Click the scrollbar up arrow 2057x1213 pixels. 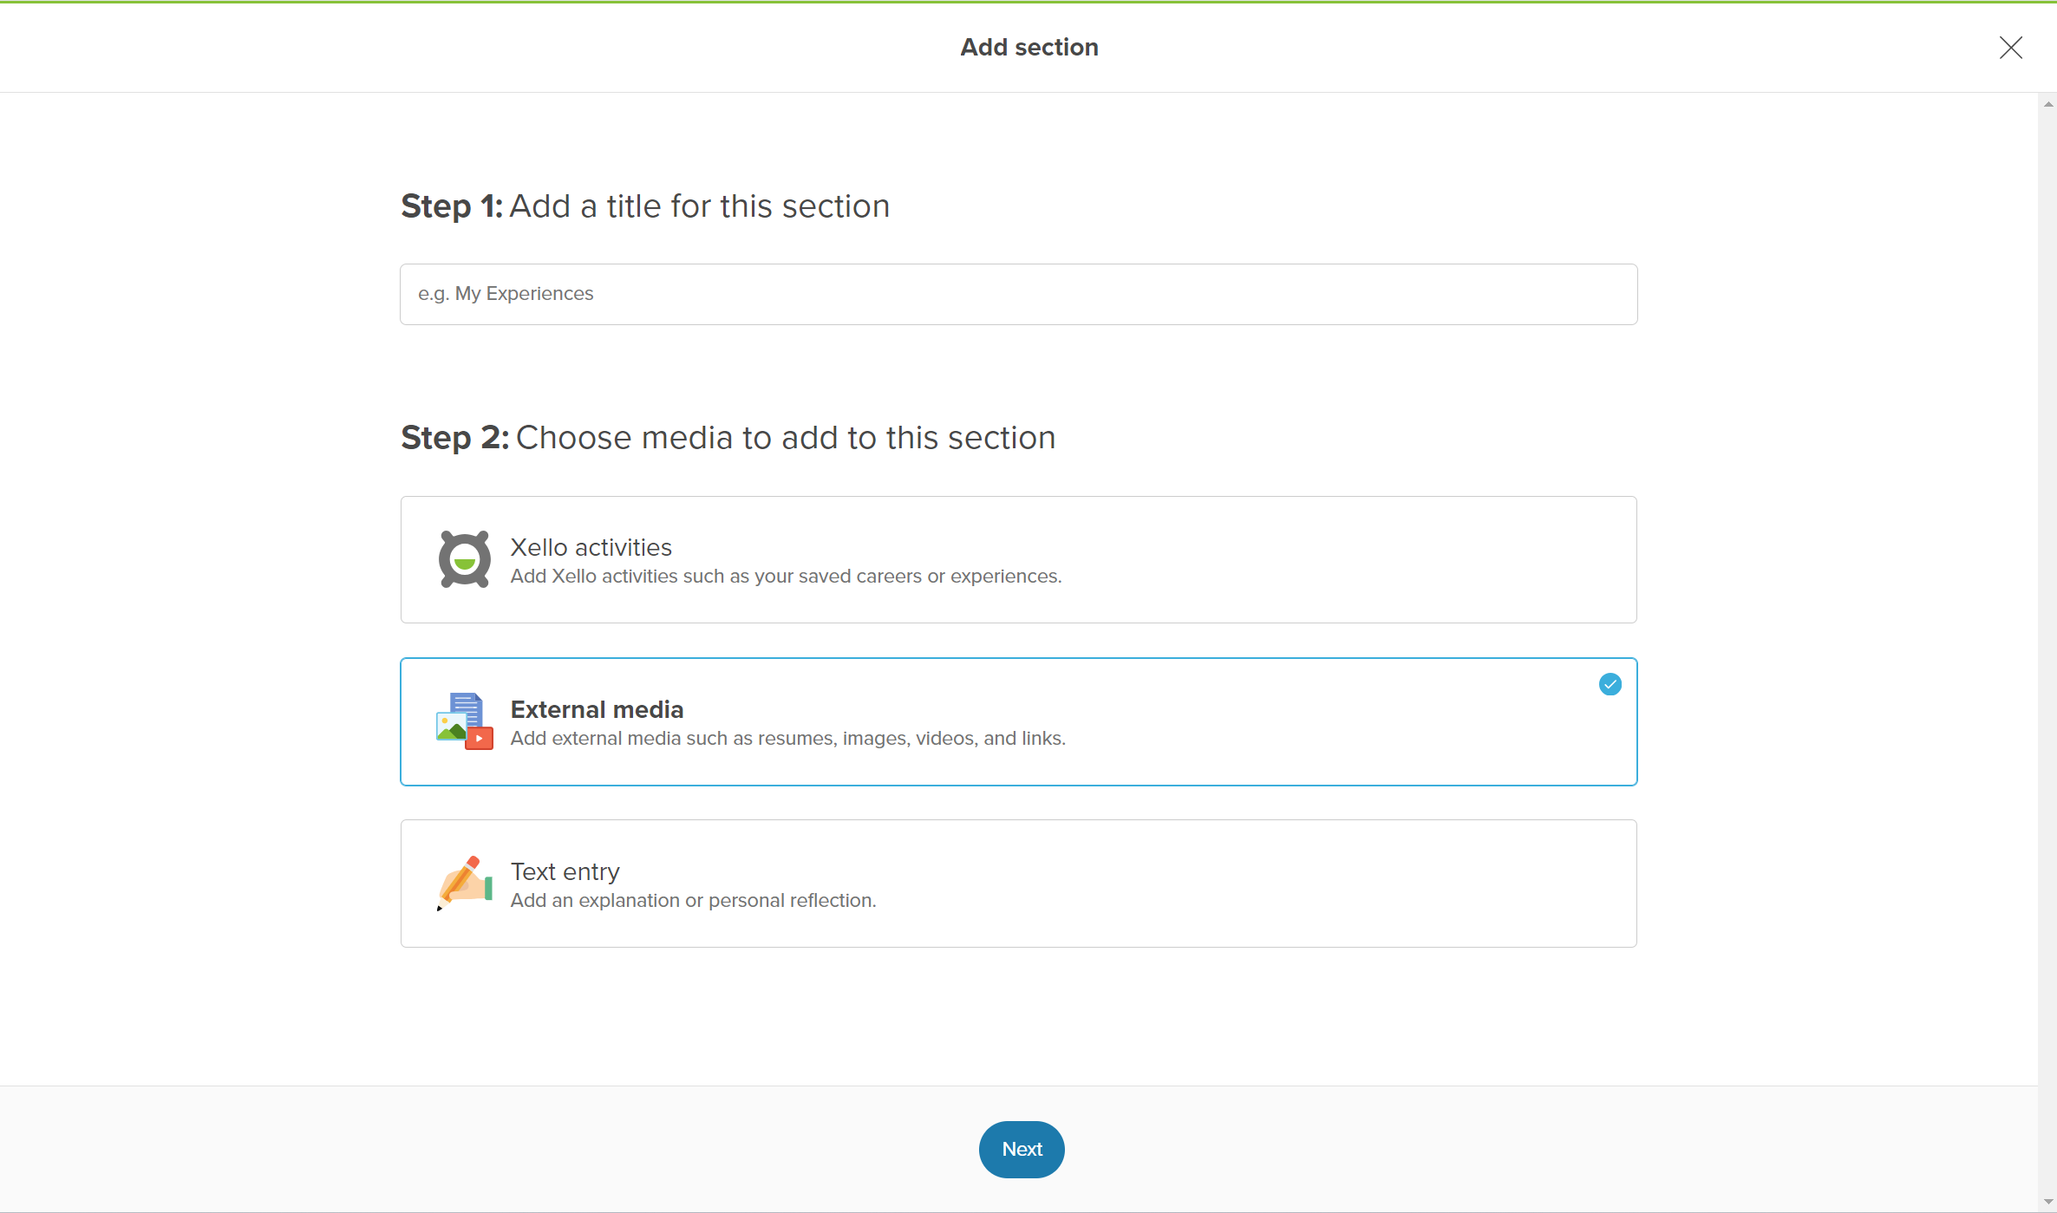[x=2048, y=104]
